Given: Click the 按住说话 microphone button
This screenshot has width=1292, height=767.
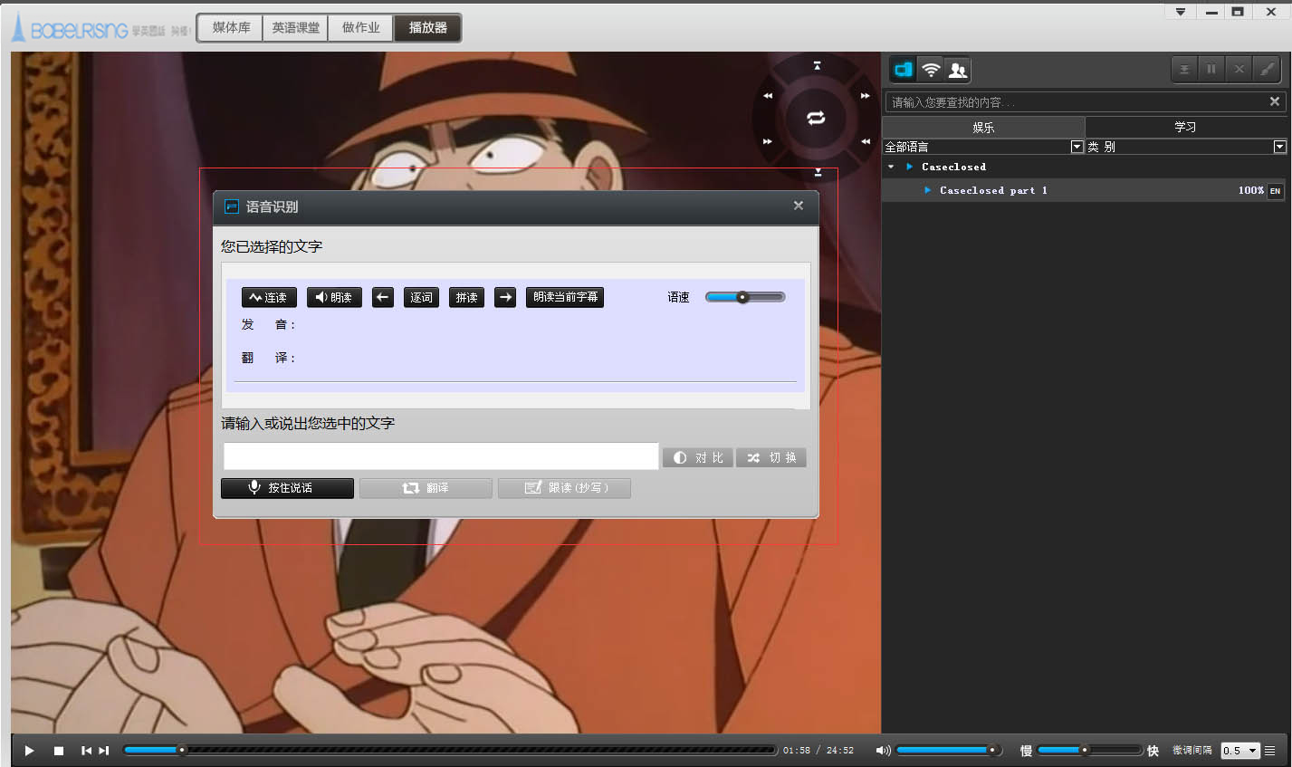Looking at the screenshot, I should tap(287, 488).
